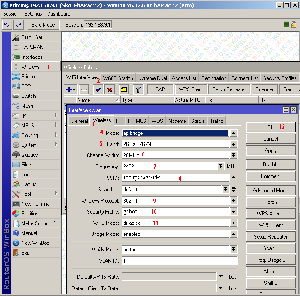
Task: Open the Band dropdown list
Action: (x=233, y=144)
